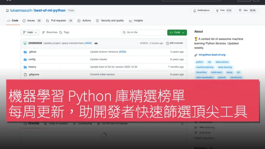View Branches list

[50, 32]
